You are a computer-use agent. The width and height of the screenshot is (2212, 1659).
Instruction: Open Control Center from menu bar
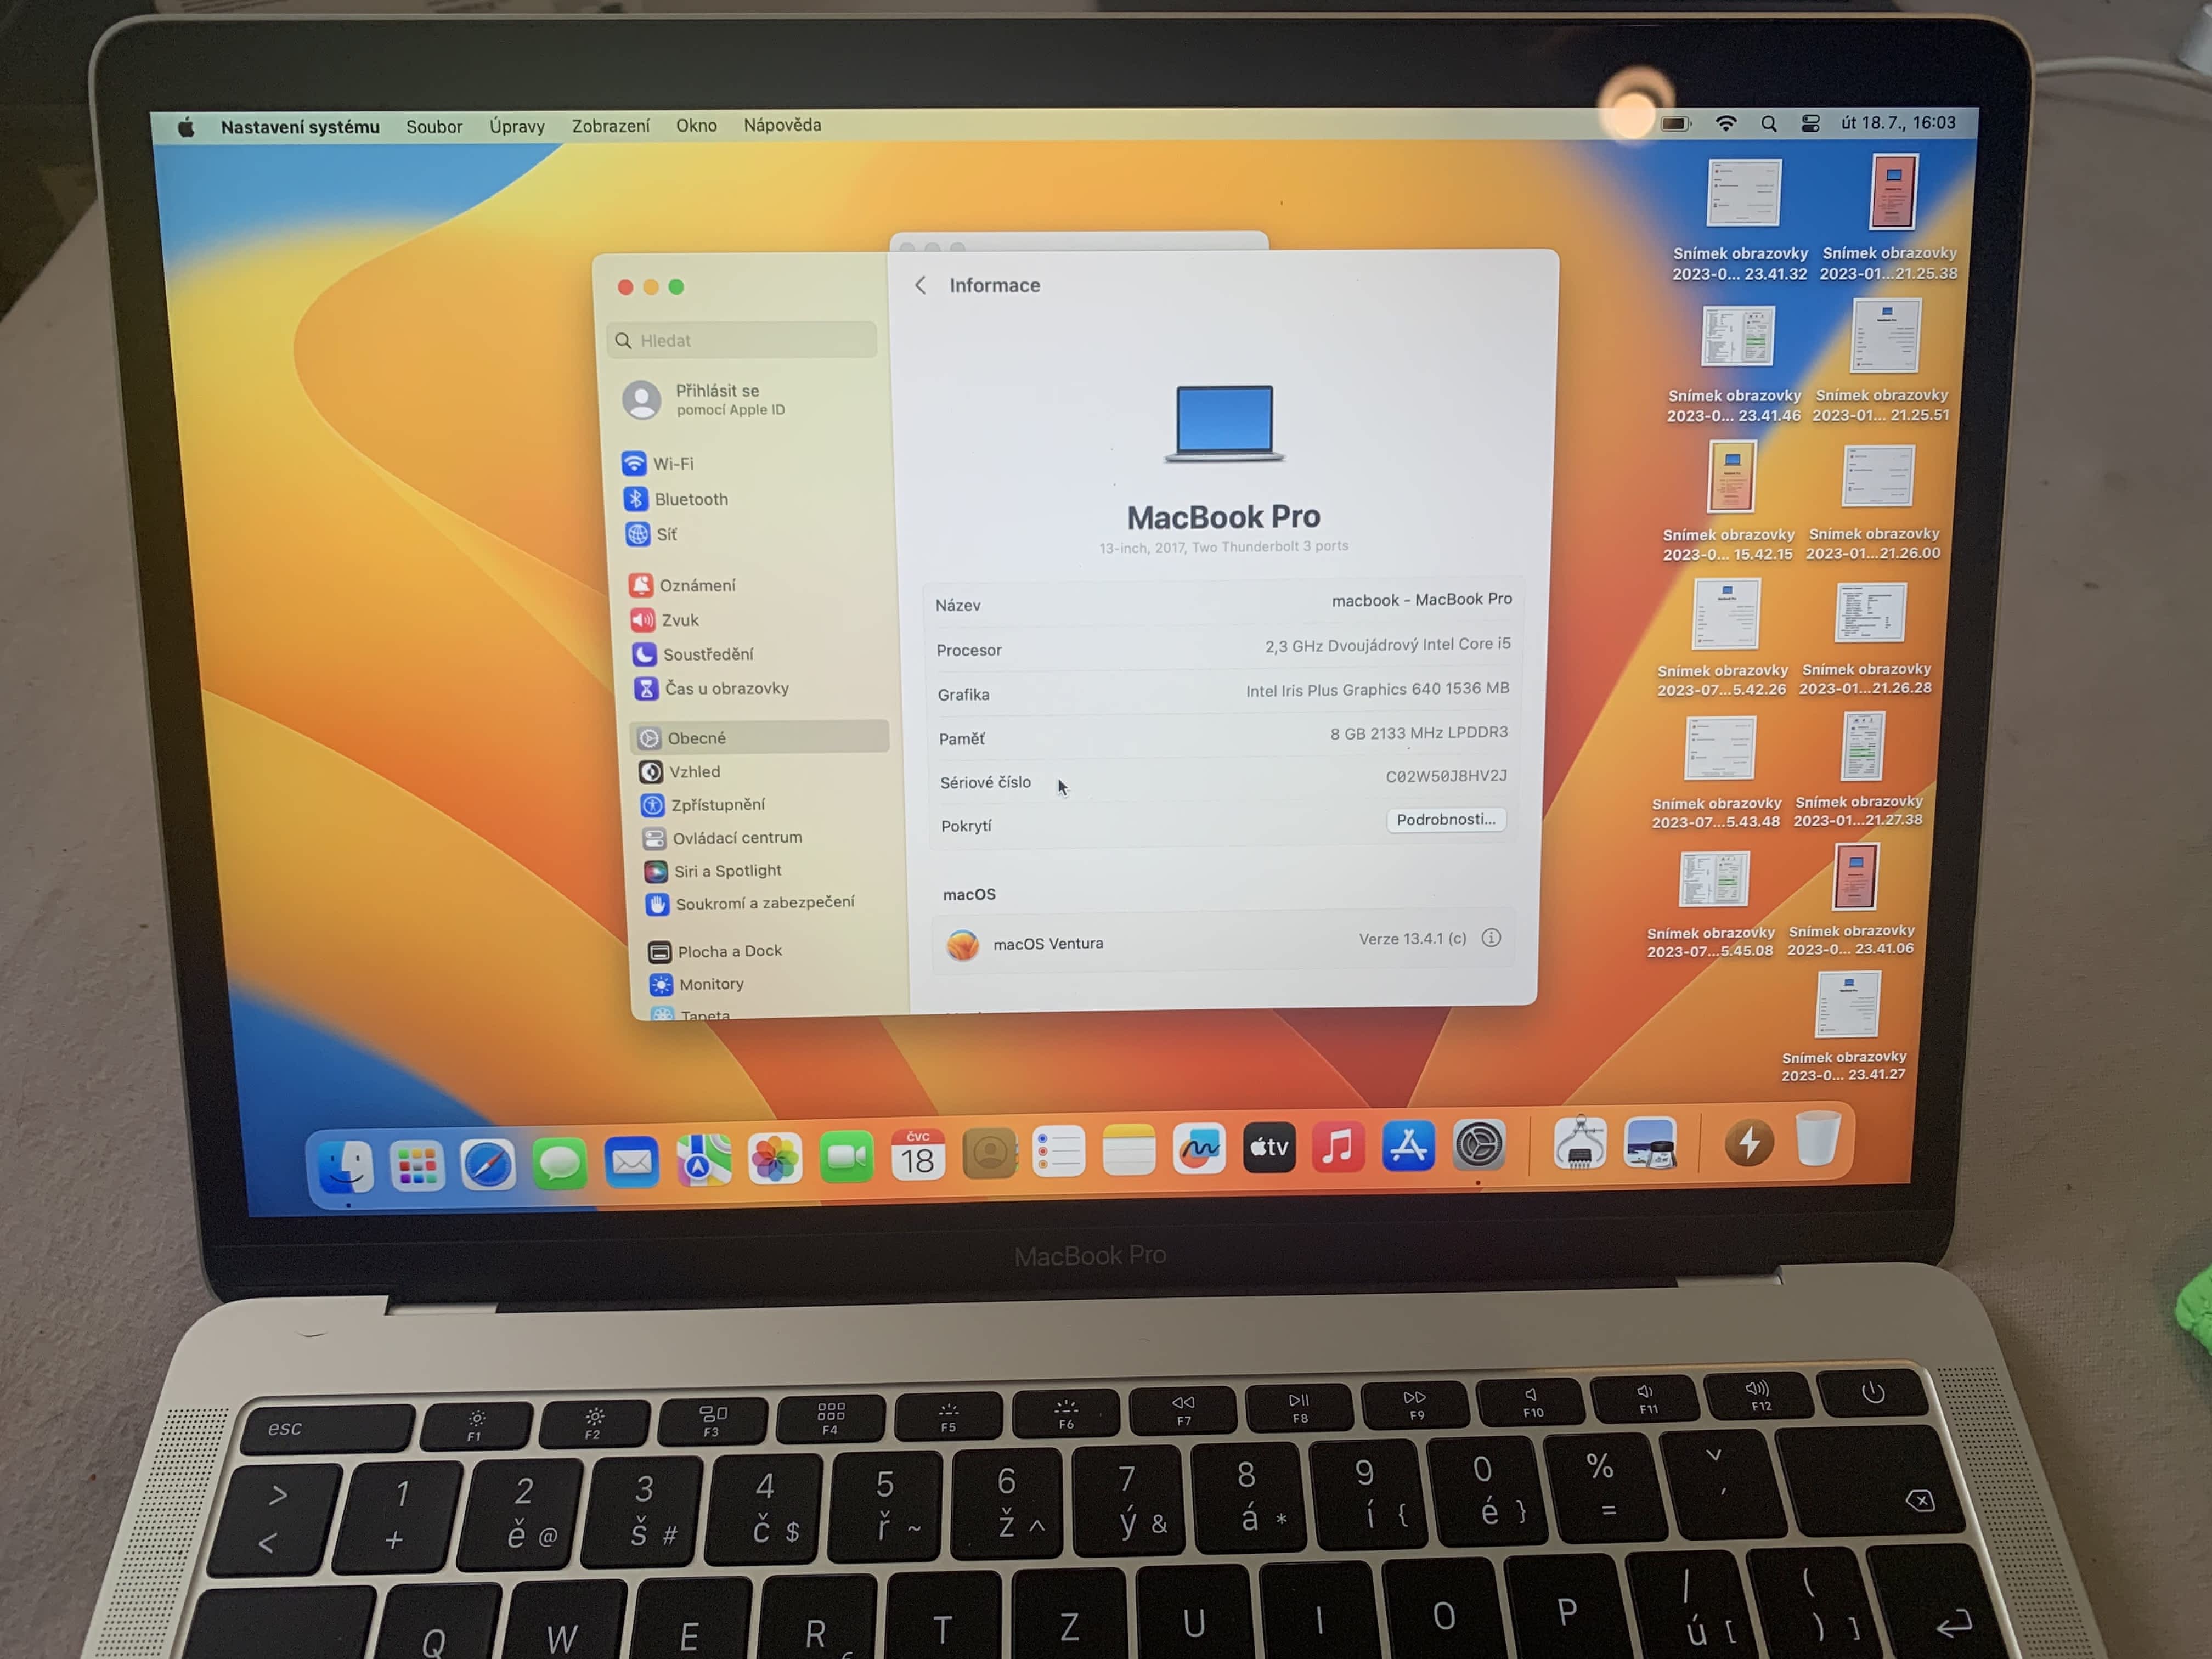(x=1810, y=124)
